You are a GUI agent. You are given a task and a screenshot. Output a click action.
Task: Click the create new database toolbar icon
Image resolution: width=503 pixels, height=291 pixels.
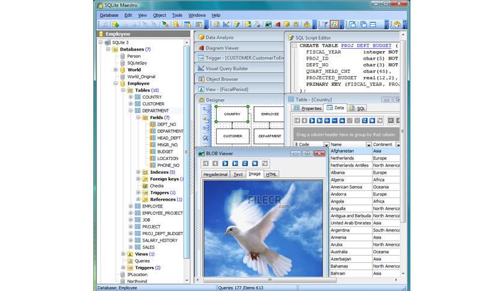(x=116, y=25)
